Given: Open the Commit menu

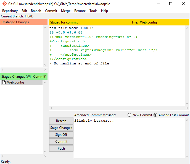Looking at the screenshot, I should click(x=51, y=11).
